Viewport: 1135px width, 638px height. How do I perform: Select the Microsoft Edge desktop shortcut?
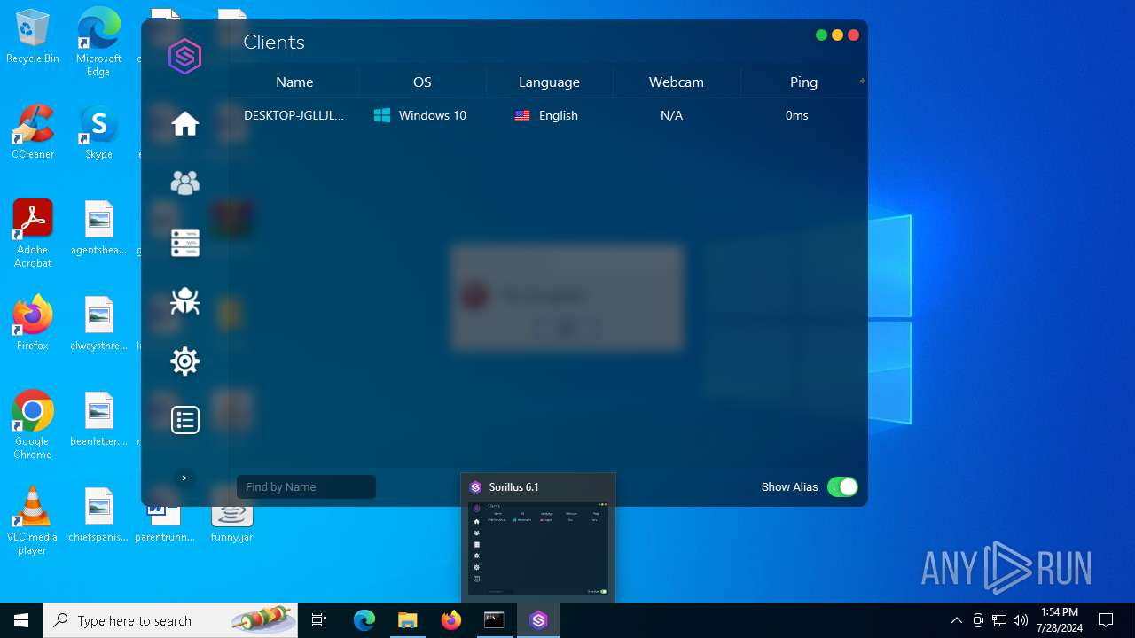(x=98, y=43)
